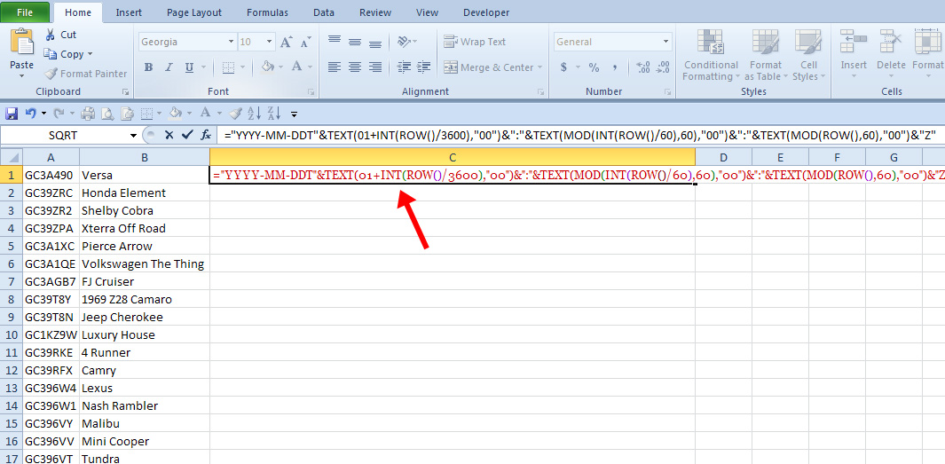Select row 10 header

[12, 335]
